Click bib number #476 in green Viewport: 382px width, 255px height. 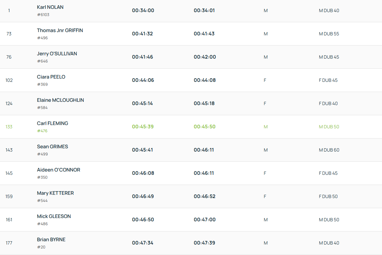[42, 131]
